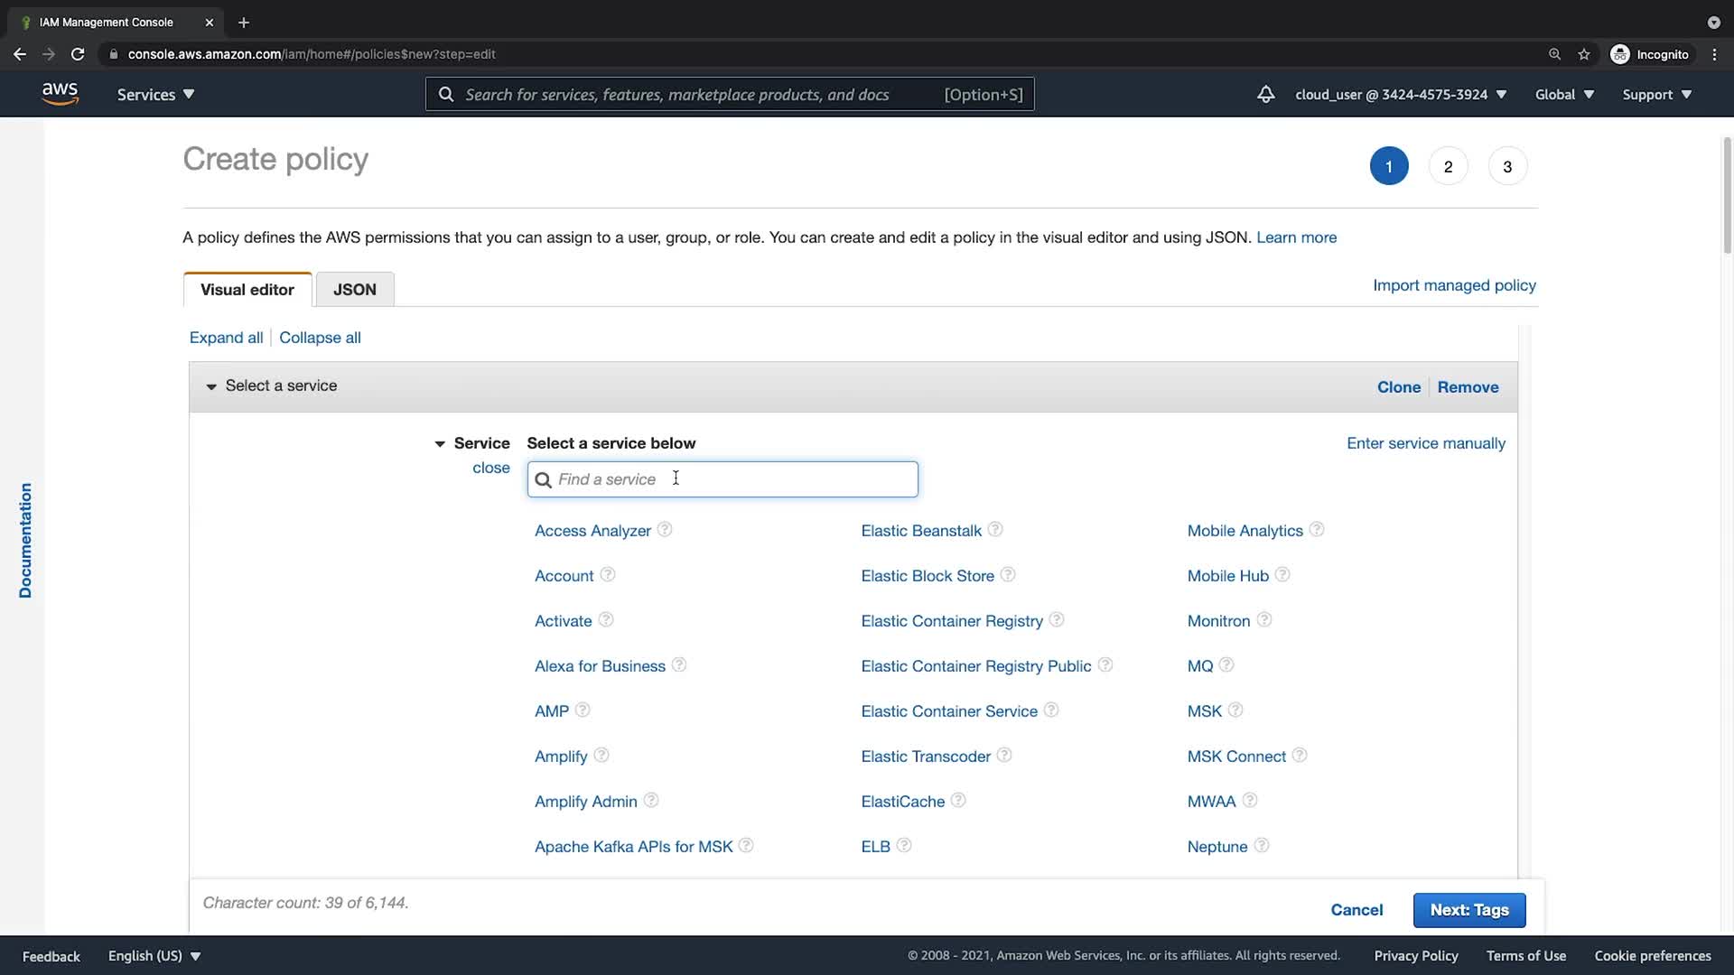Open the English (US) language selector
Image resolution: width=1734 pixels, height=975 pixels.
coord(154,955)
